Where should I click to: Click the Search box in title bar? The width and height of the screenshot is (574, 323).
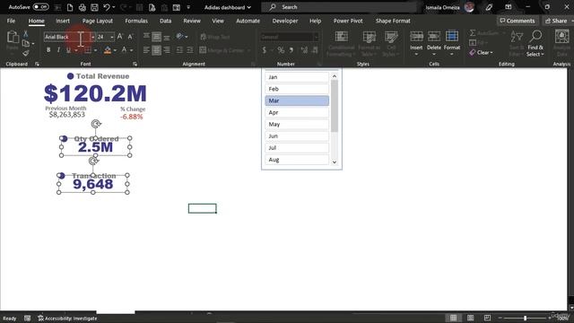click(x=339, y=7)
